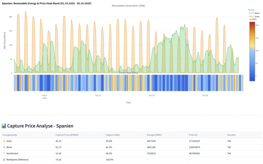Sort by the Capture Ratio column header
The width and height of the screenshot is (263, 164).
(x=113, y=135)
